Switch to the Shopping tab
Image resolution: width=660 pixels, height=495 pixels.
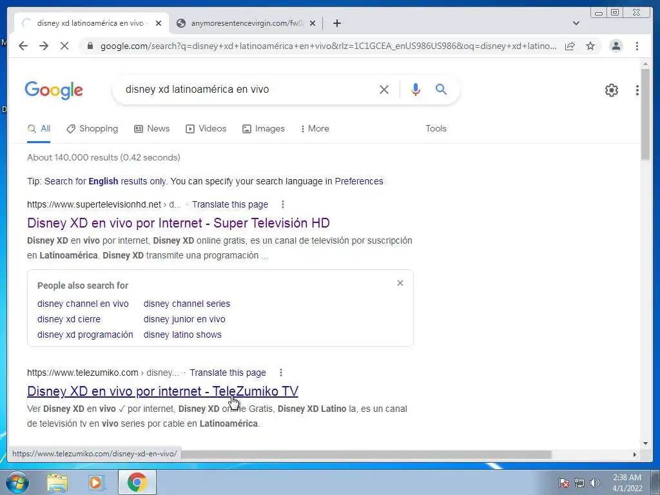tap(92, 129)
